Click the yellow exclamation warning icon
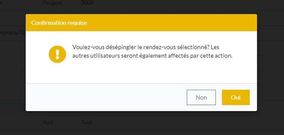 pyautogui.click(x=57, y=54)
